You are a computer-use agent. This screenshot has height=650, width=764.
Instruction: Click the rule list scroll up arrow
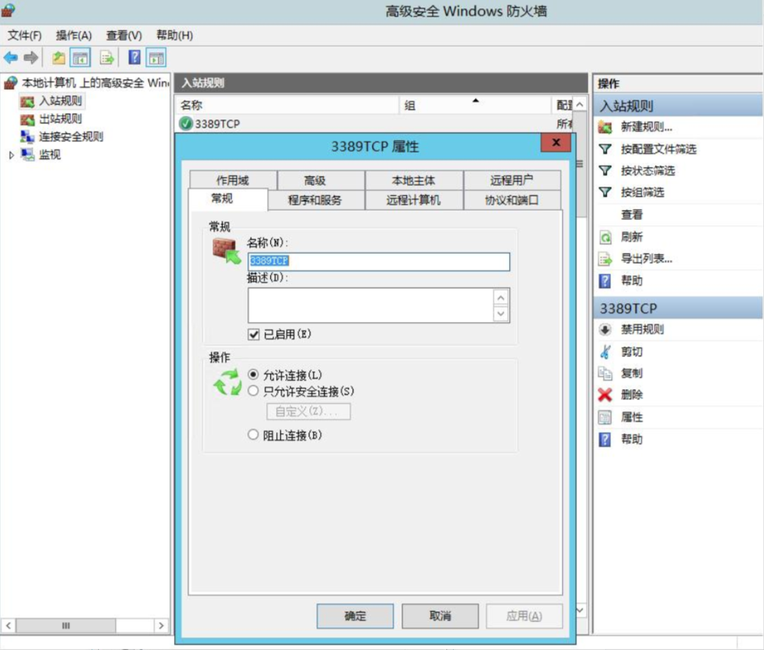[x=580, y=105]
